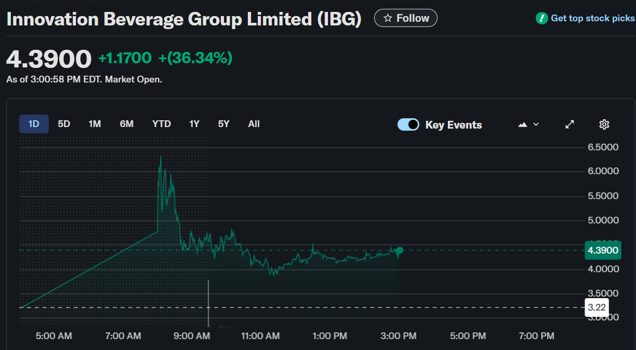Click the 3.22 previous close label
Viewport: 636px width, 350px height.
pos(597,307)
